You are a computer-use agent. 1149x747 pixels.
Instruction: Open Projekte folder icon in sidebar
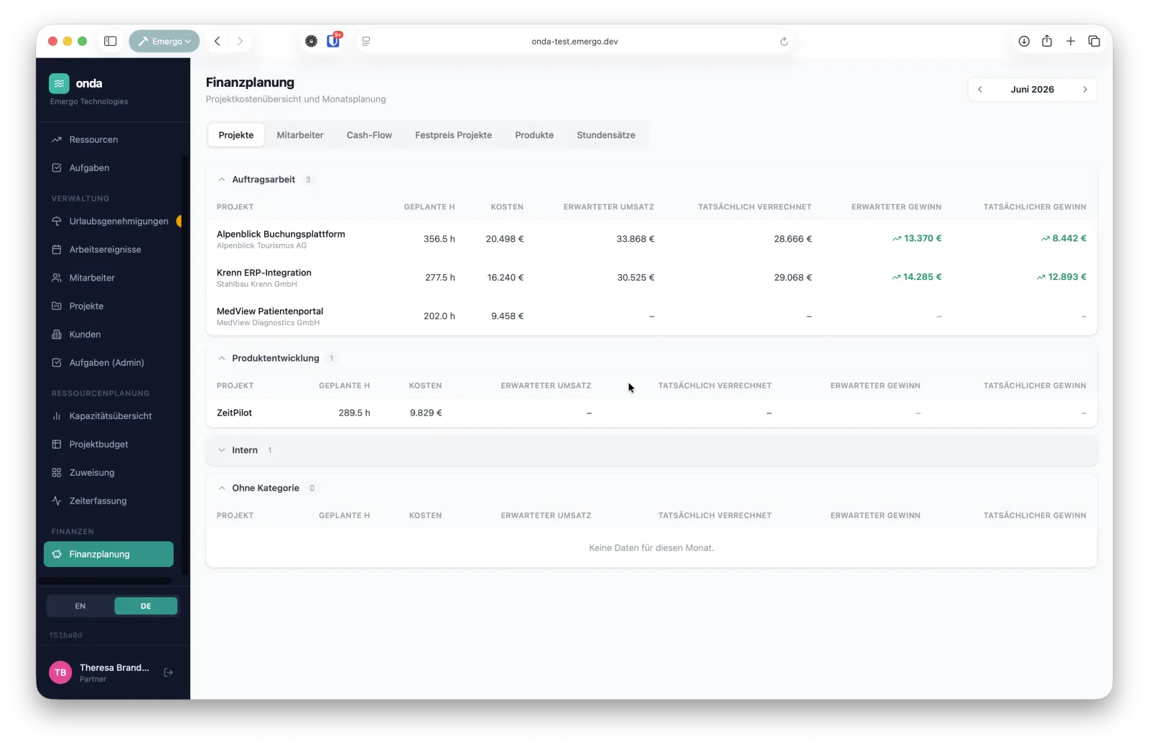click(x=57, y=306)
